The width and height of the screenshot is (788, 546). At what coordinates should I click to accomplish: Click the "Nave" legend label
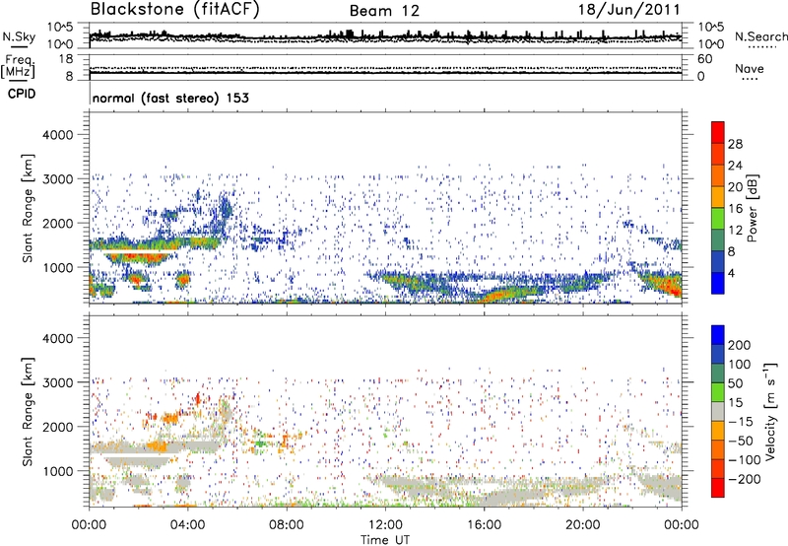click(749, 69)
